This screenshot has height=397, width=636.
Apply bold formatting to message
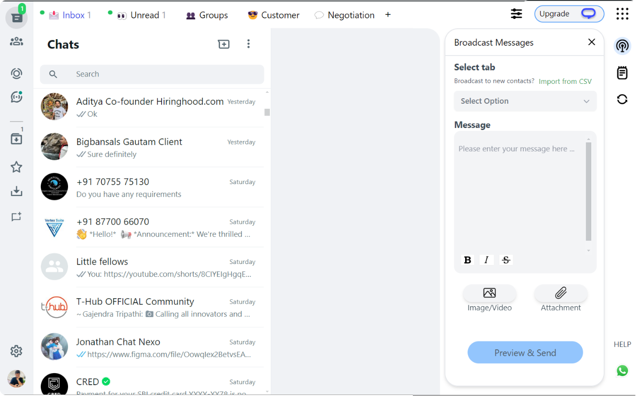tap(467, 260)
